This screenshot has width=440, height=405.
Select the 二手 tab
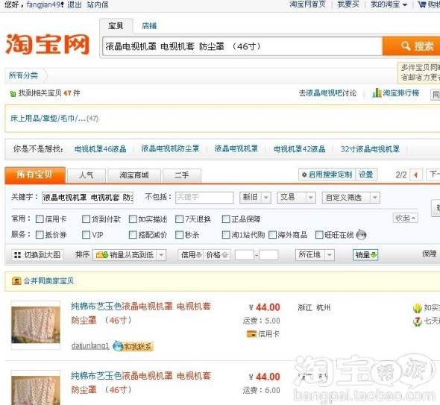point(182,176)
